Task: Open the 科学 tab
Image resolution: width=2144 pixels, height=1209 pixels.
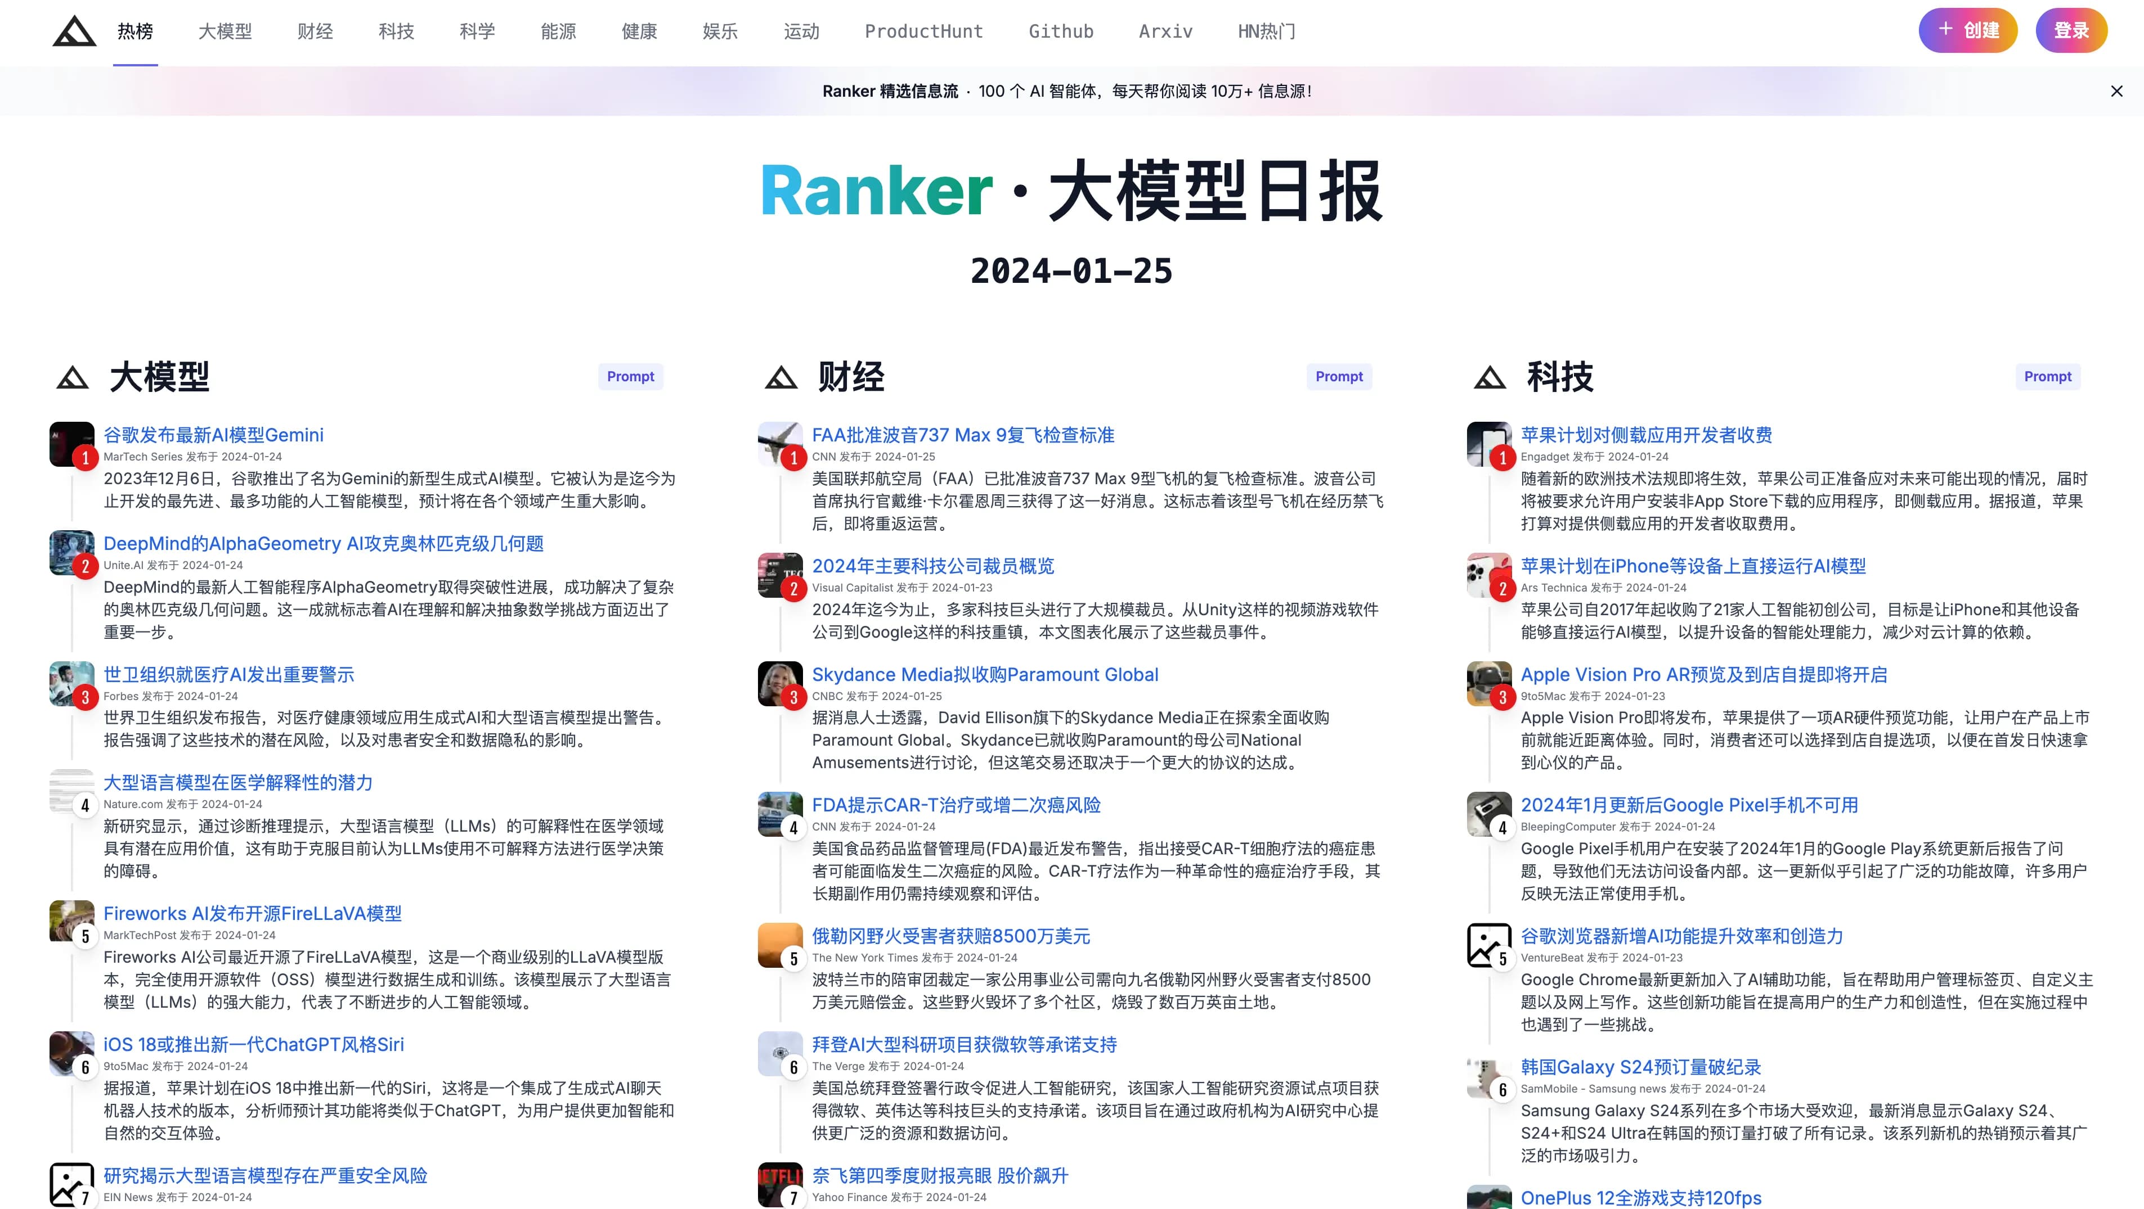Action: pyautogui.click(x=478, y=31)
